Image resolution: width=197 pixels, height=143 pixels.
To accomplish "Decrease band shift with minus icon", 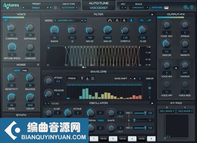I will pyautogui.click(x=130, y=78).
